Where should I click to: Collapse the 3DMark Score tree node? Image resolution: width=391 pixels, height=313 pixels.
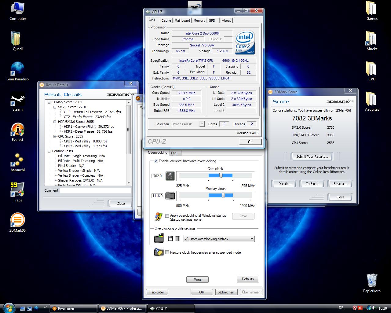(49, 102)
